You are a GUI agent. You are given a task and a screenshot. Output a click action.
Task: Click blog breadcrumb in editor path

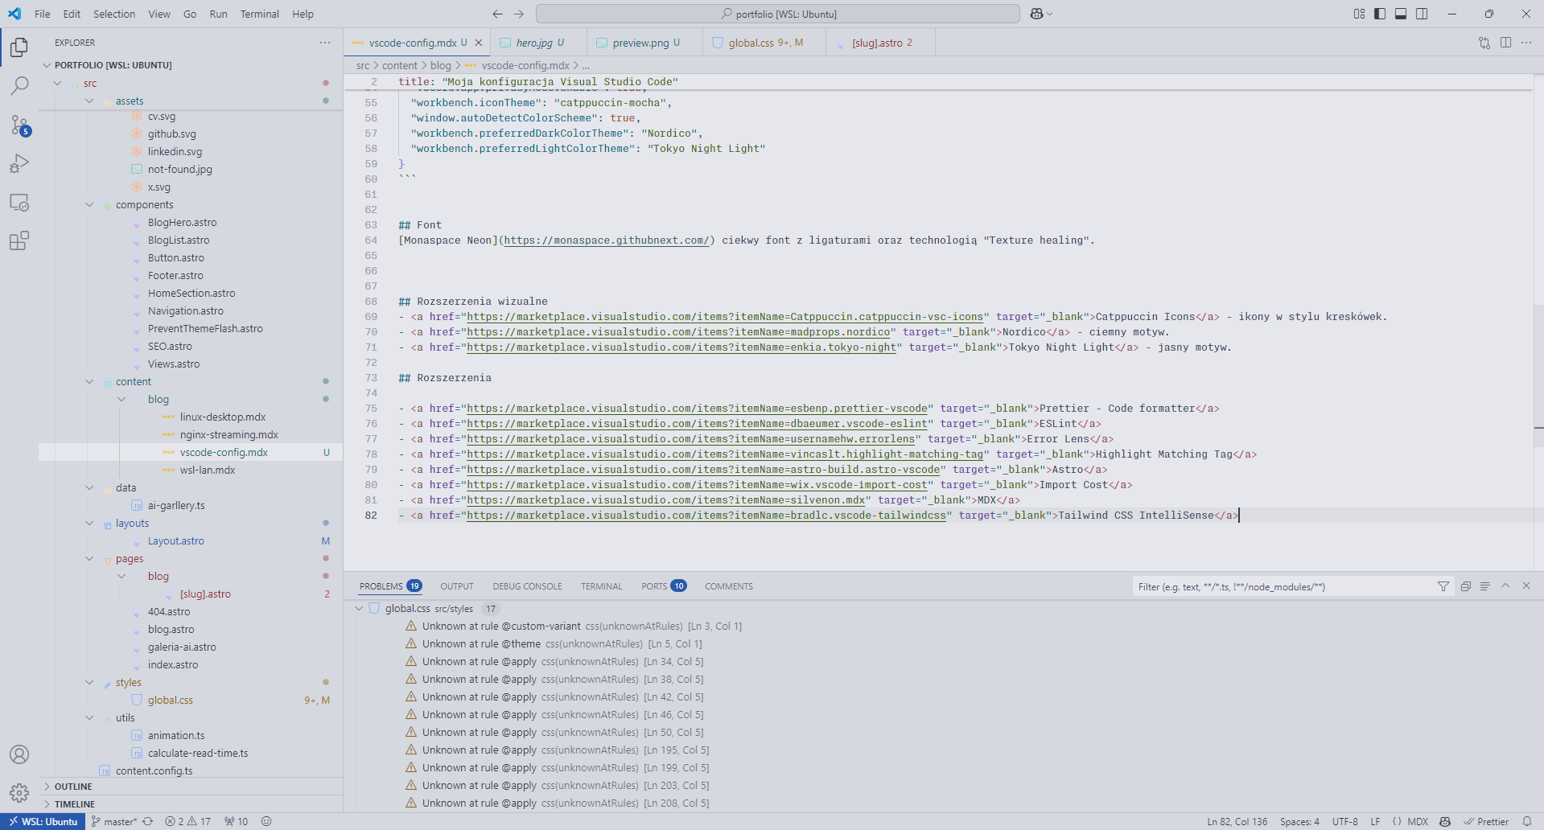[440, 65]
